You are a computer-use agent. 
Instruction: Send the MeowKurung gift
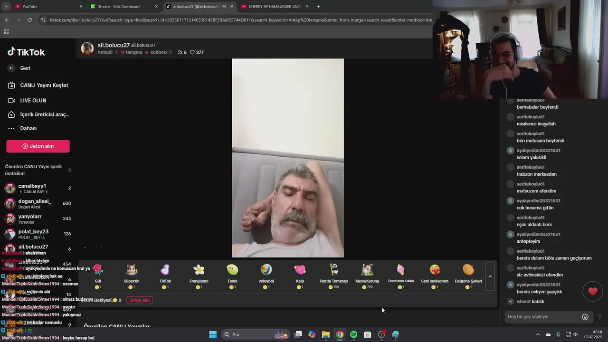tap(367, 275)
